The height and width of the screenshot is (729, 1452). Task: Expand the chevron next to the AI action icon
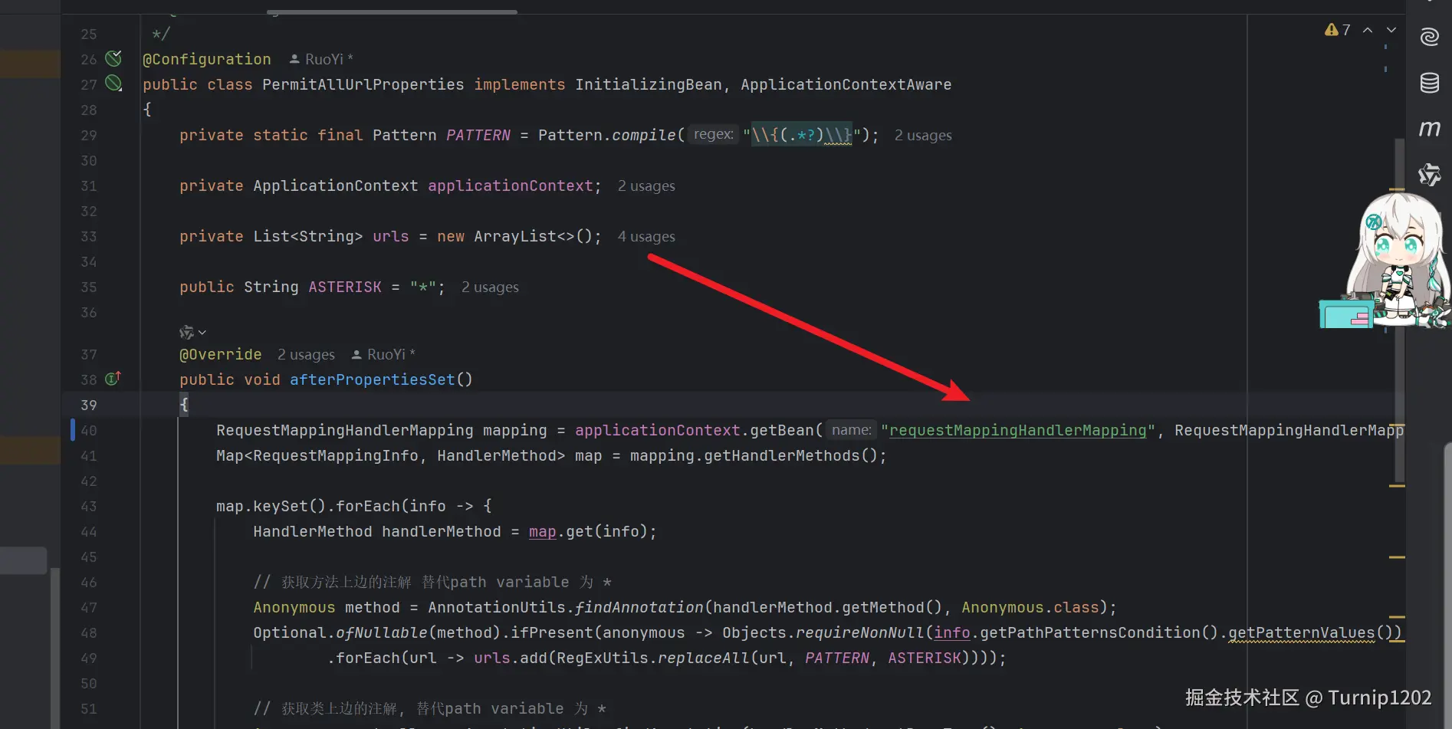[202, 333]
